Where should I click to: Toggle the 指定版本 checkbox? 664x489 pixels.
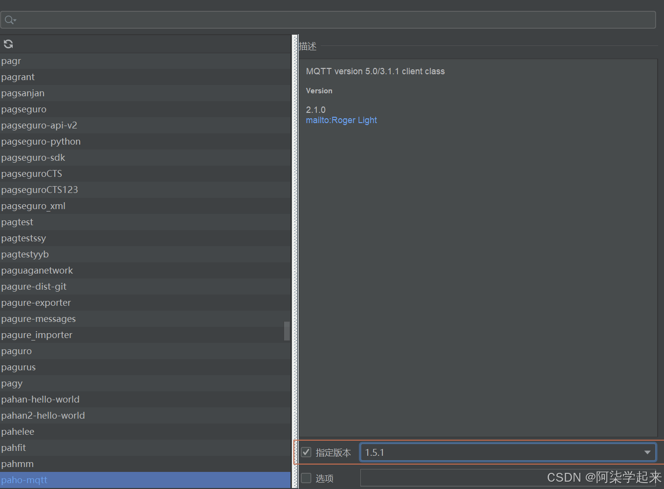coord(306,452)
